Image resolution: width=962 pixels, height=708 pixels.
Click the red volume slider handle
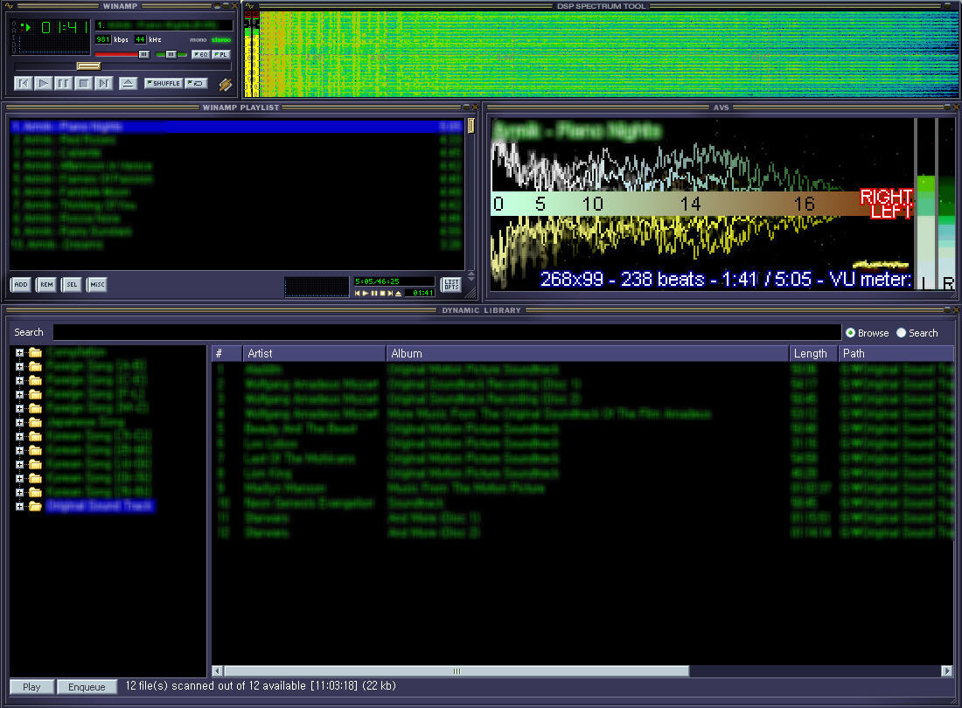[x=143, y=54]
